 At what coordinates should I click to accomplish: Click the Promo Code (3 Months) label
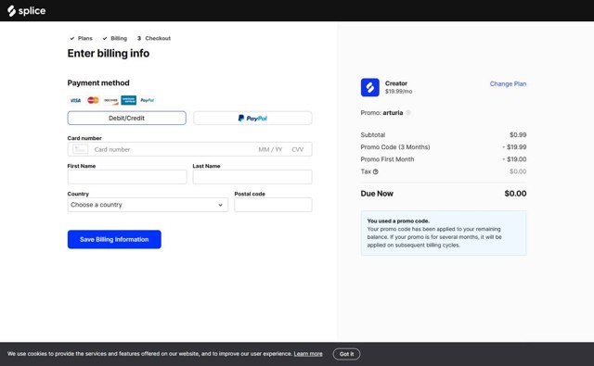395,147
